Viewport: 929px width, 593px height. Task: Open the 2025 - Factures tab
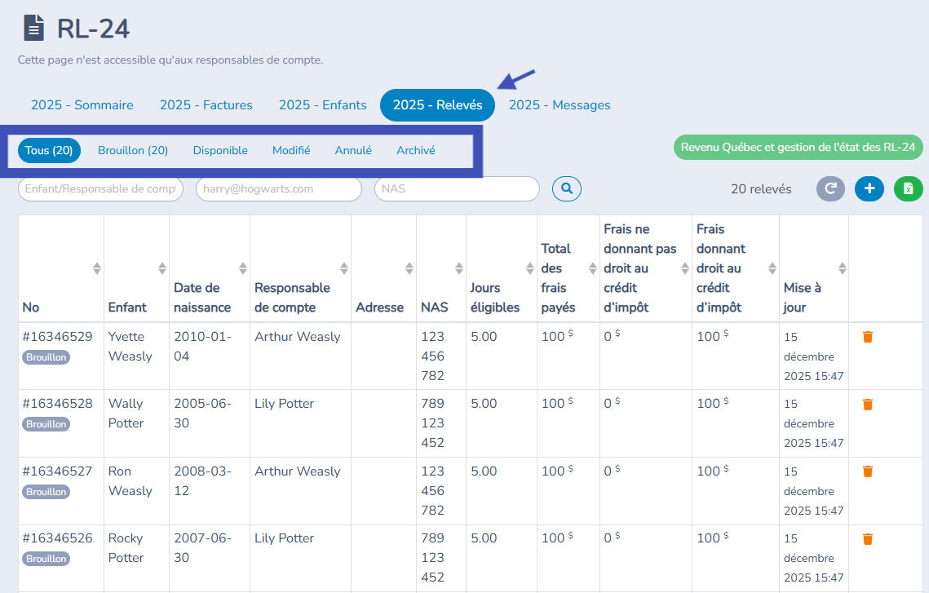(206, 105)
